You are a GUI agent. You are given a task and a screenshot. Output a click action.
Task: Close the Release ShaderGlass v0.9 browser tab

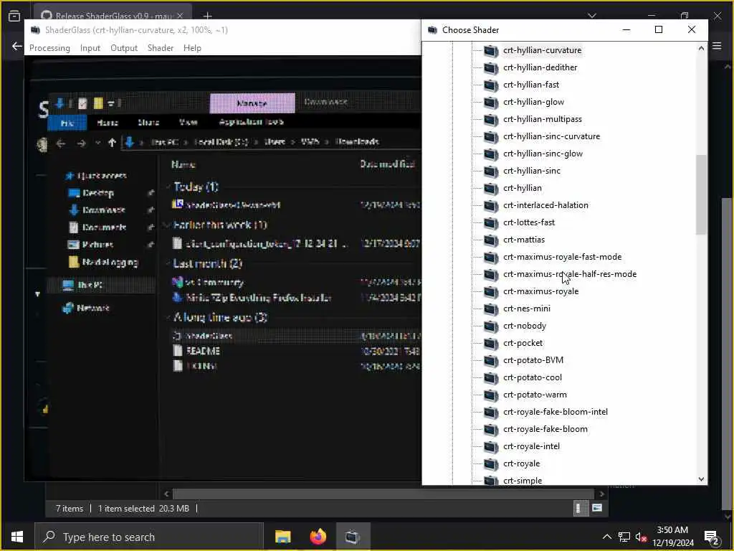click(x=180, y=16)
